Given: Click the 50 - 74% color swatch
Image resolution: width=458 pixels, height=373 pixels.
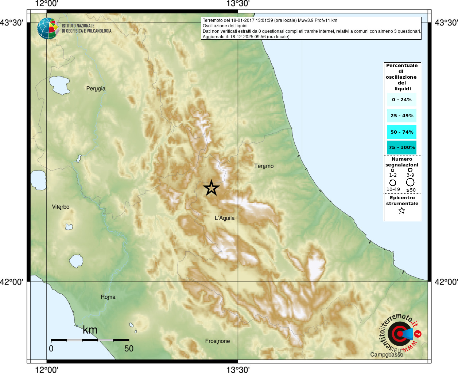Looking at the screenshot, I should click(402, 132).
